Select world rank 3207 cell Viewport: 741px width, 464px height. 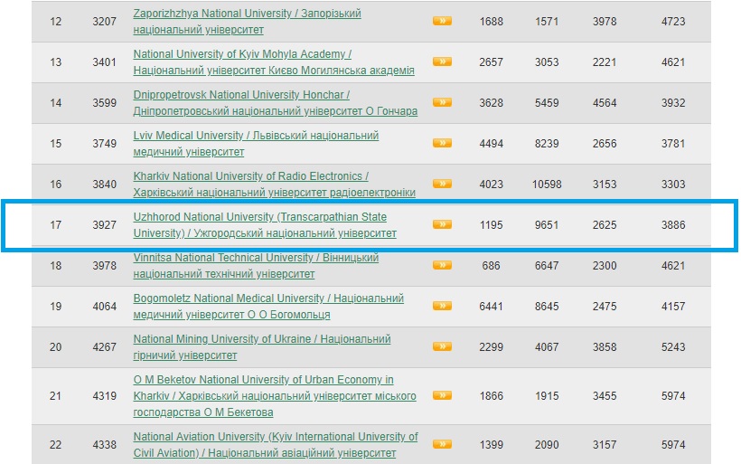pos(105,22)
